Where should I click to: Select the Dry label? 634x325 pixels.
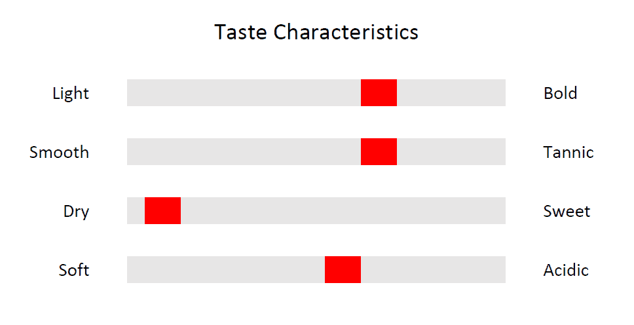(x=76, y=212)
